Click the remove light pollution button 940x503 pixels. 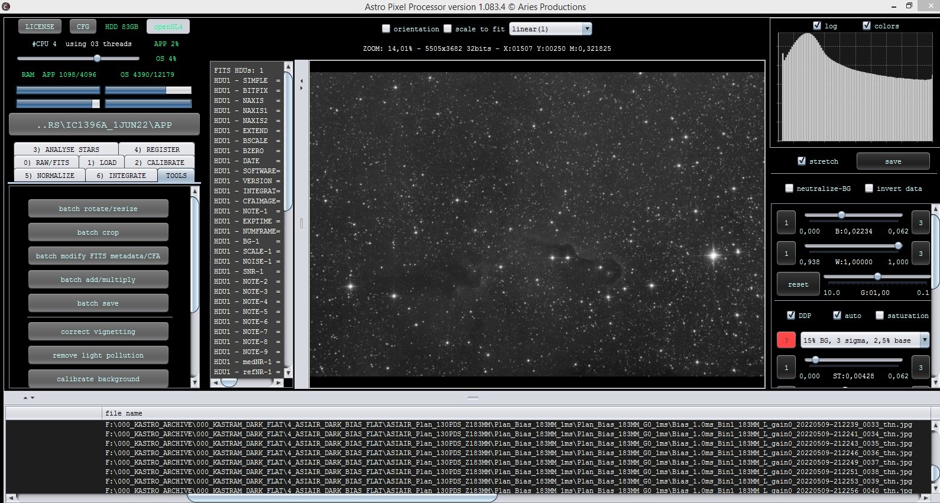pyautogui.click(x=98, y=355)
